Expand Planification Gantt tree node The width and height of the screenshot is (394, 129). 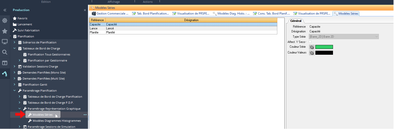pyautogui.click(x=15, y=85)
